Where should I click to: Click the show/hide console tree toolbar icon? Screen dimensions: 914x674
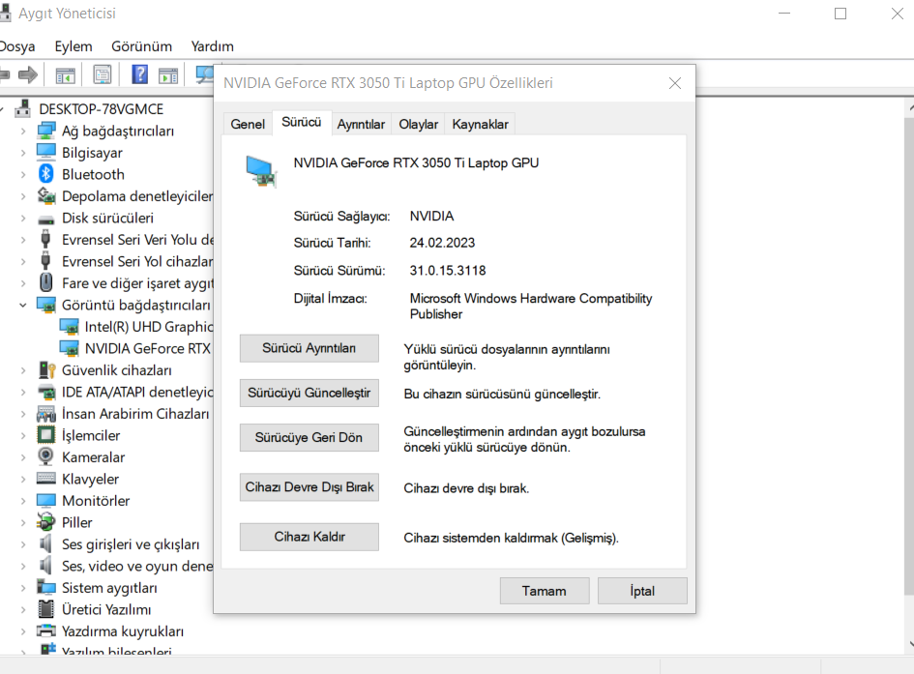(66, 74)
